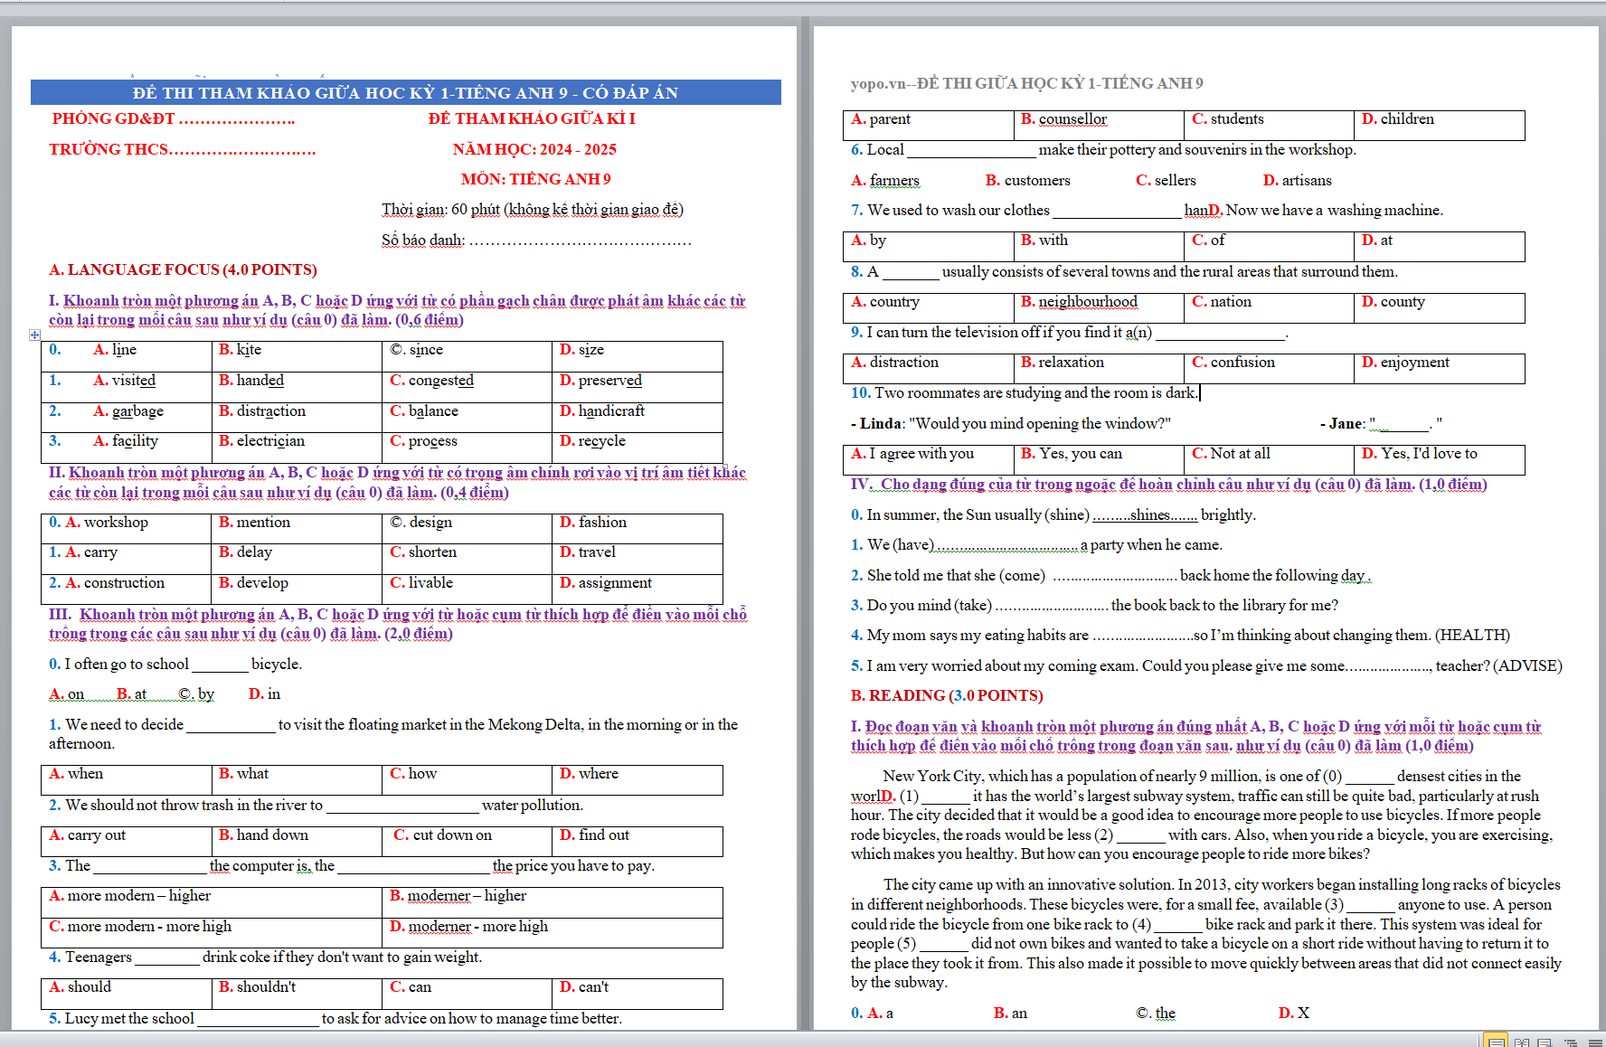
Task: Switch to Outline view
Action: tap(1570, 1042)
